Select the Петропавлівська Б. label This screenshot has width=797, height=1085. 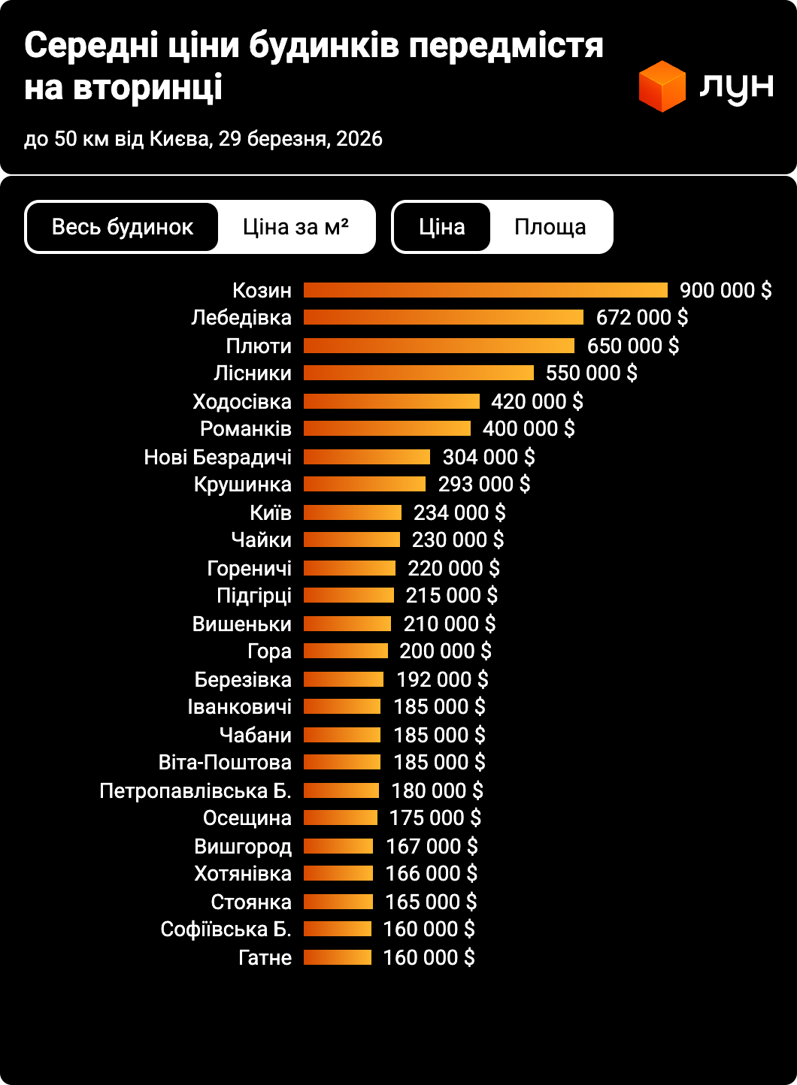pyautogui.click(x=195, y=790)
